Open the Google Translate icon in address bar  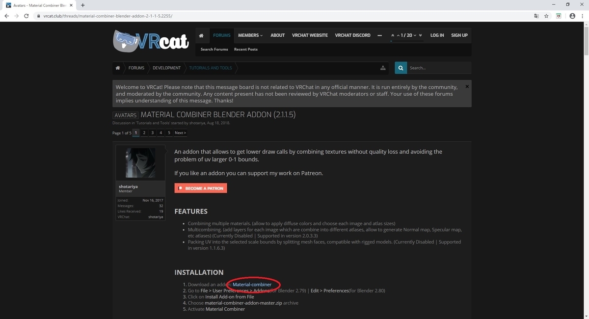pos(536,16)
